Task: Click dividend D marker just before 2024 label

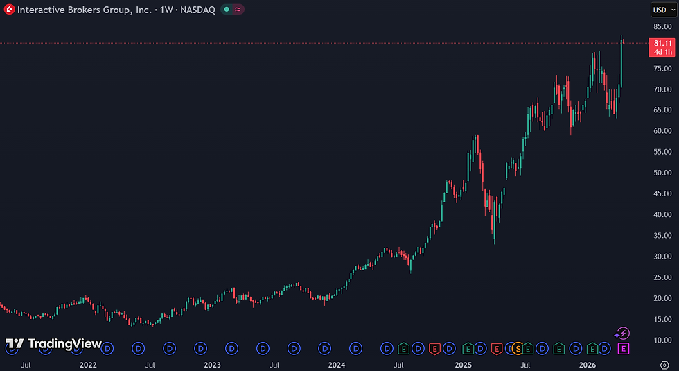Action: pyautogui.click(x=324, y=348)
